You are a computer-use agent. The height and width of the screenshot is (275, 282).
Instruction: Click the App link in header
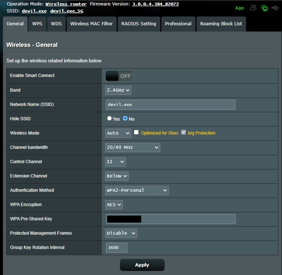(x=239, y=8)
